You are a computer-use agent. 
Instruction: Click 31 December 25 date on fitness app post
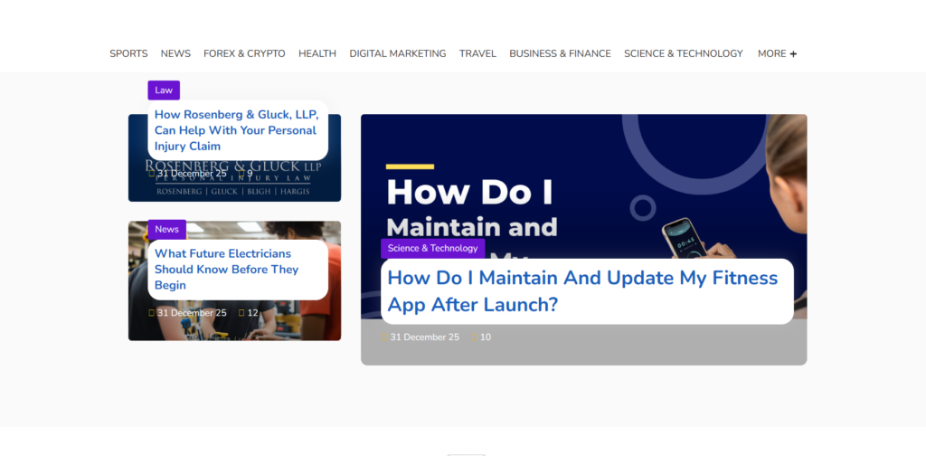(425, 337)
